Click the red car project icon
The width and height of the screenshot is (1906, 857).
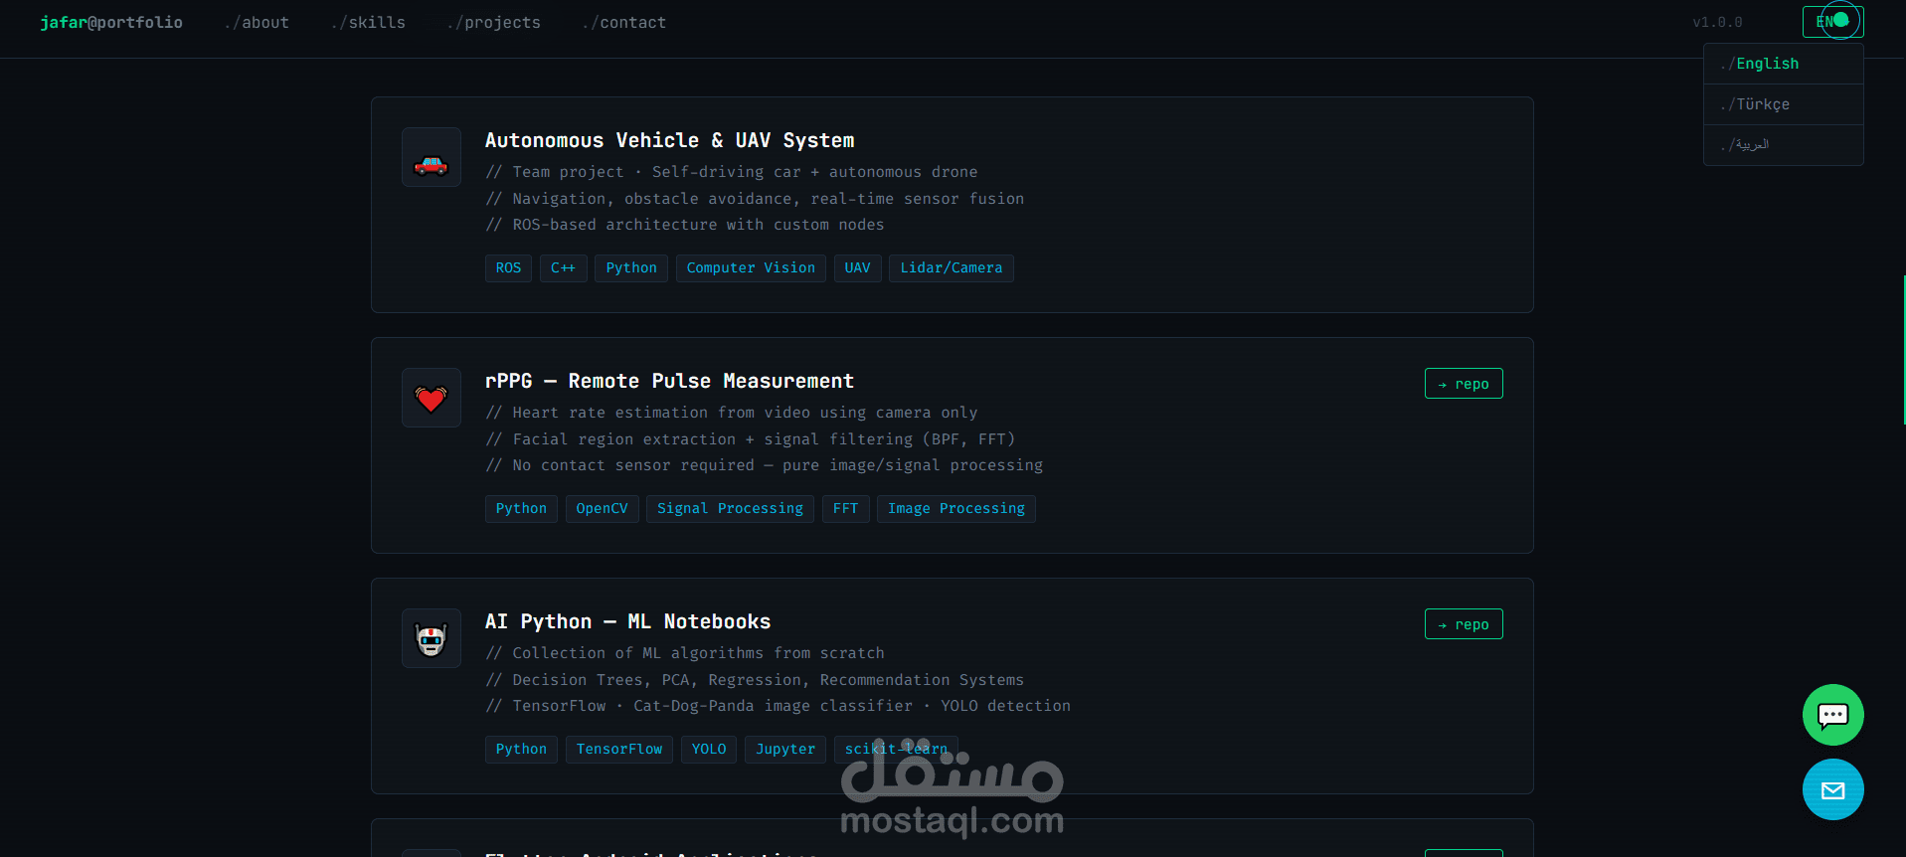(432, 157)
